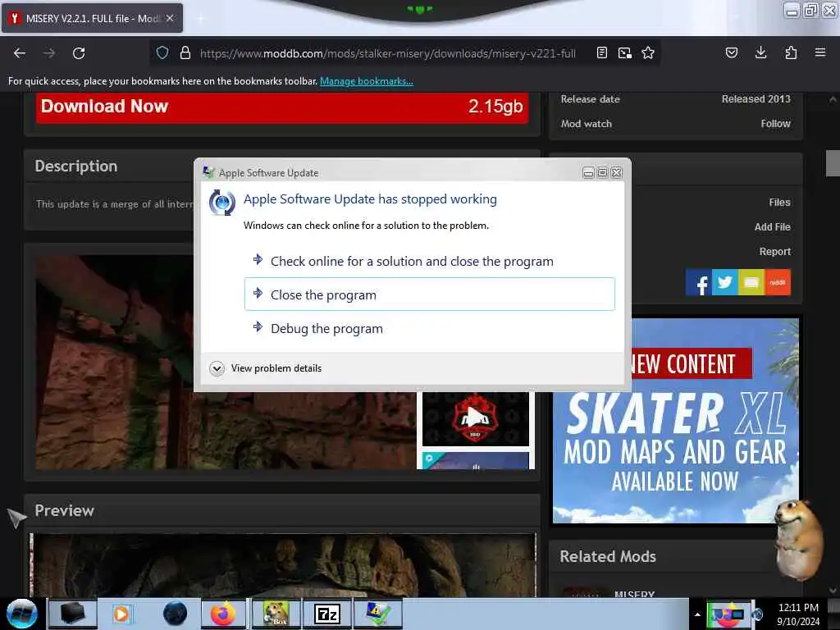Click the URL address field
The image size is (840, 630).
click(388, 53)
